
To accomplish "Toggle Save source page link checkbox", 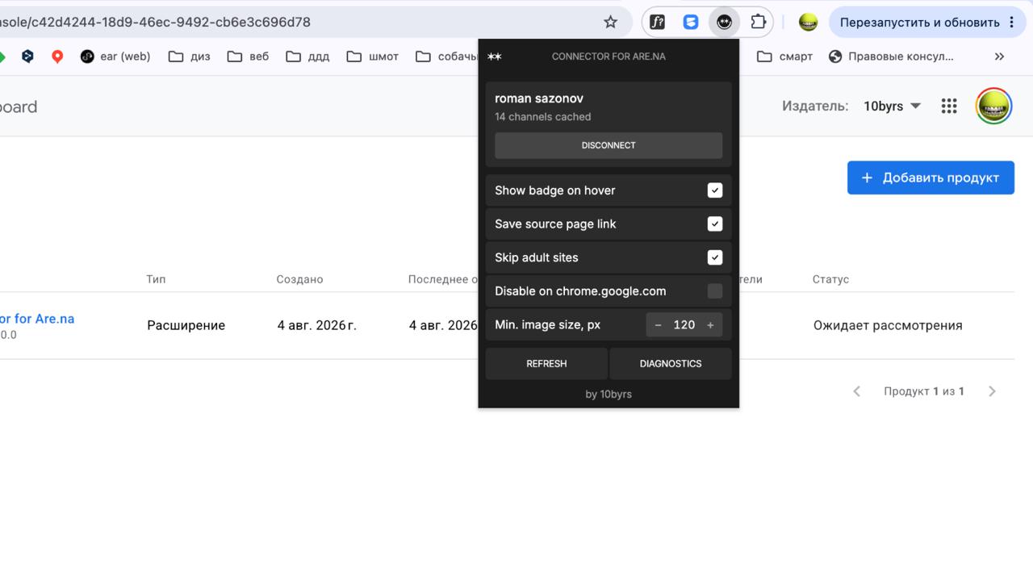I will pos(715,224).
